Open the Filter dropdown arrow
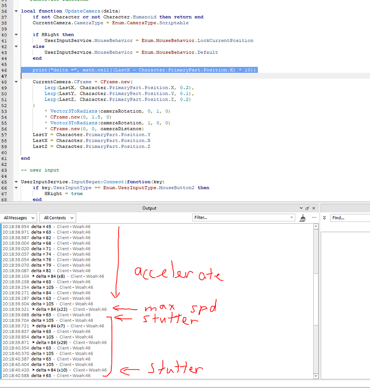Image resolution: width=370 pixels, height=391 pixels. (291, 218)
